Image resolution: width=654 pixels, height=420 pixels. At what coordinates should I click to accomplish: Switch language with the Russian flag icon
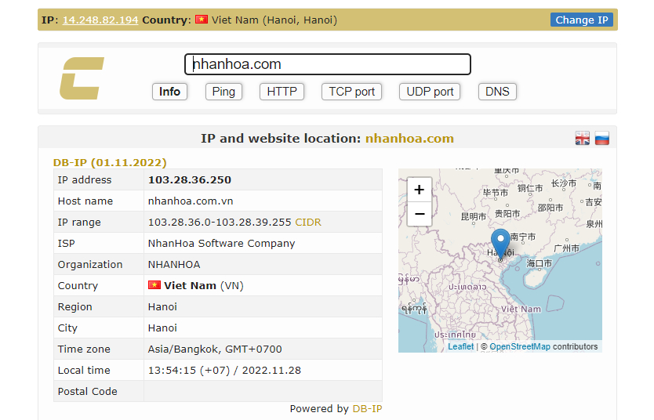[602, 139]
